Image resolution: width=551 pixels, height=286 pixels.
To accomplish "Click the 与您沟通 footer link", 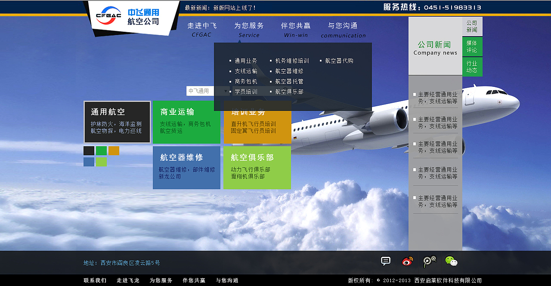I will (x=227, y=280).
